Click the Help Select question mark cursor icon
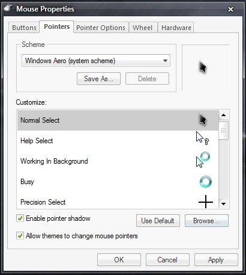This screenshot has height=275, width=246. [202, 138]
